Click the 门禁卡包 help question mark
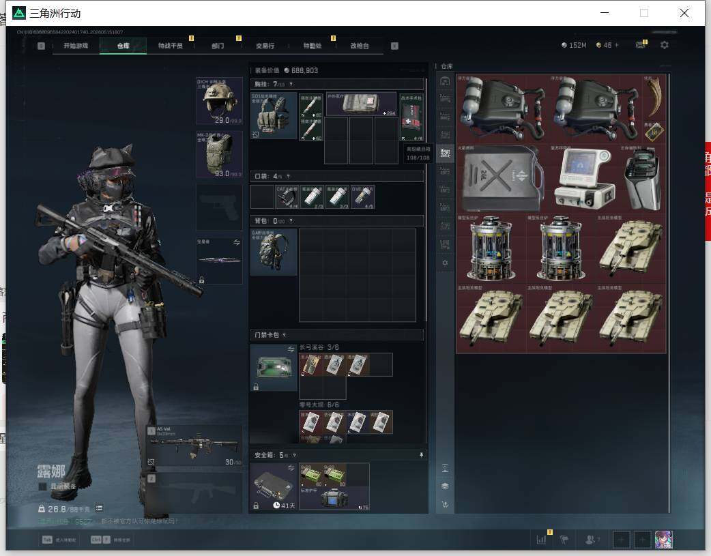Screen dimensions: 711x556 (x=285, y=335)
